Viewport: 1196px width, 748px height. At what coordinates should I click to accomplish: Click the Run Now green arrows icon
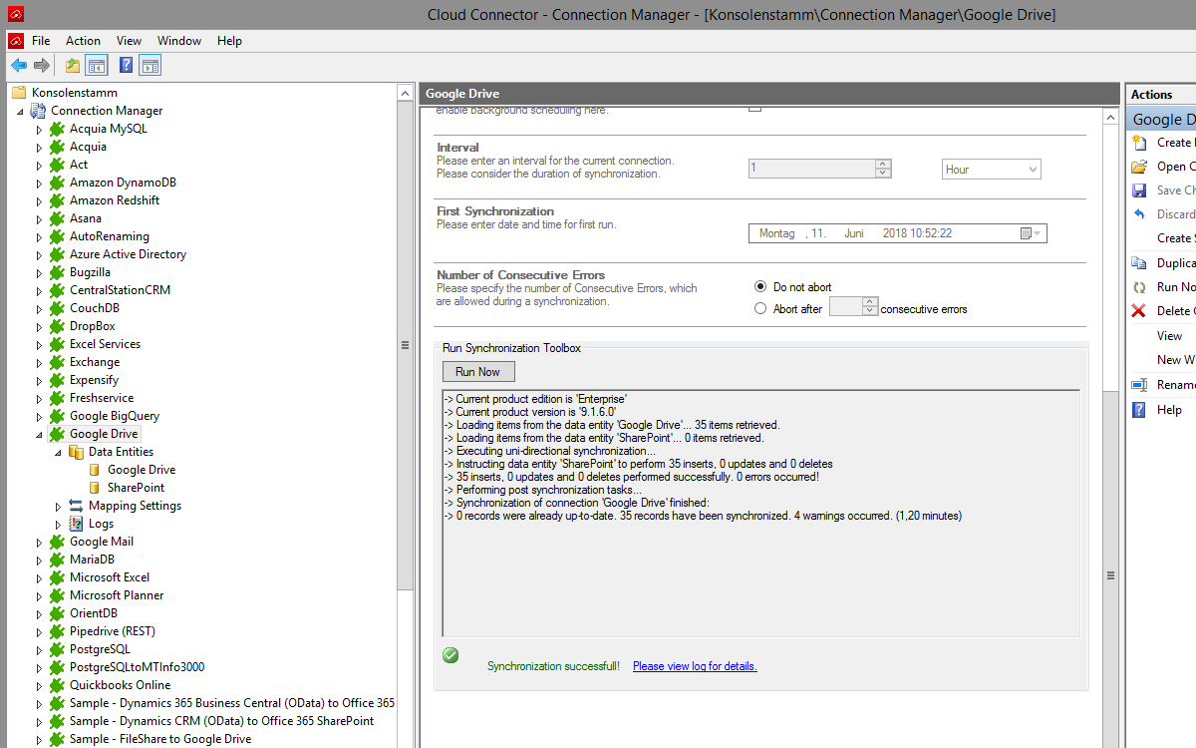pos(1139,287)
